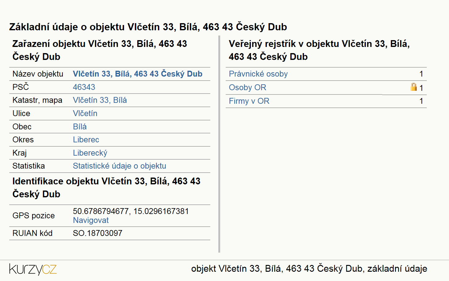The width and height of the screenshot is (449, 281).
Task: Open the Osoby OR link
Action: click(247, 87)
